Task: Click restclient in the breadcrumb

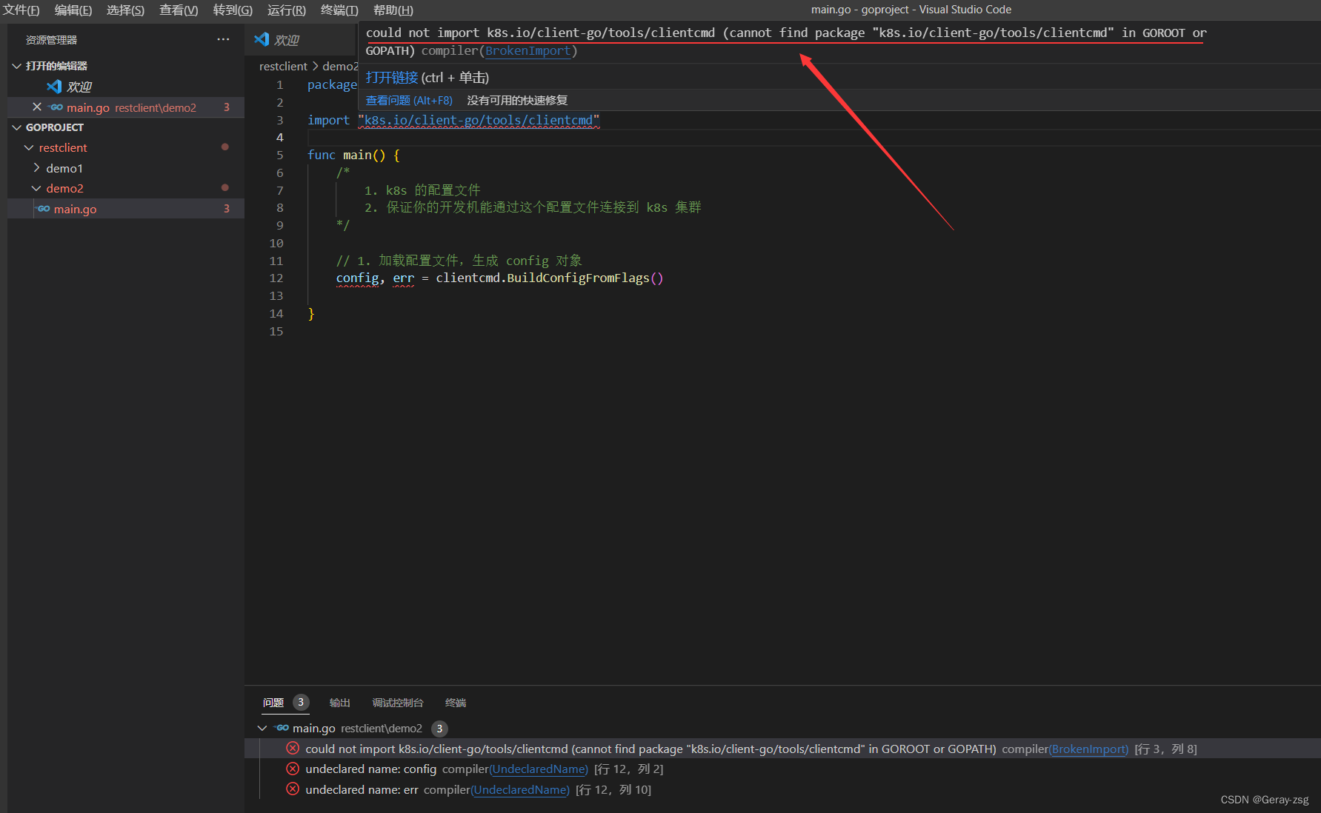Action: click(283, 67)
